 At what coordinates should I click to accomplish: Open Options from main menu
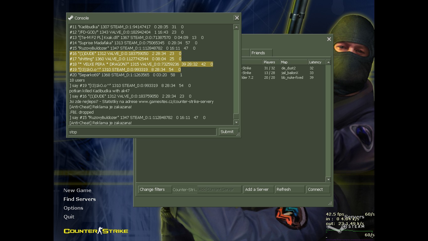click(x=73, y=208)
